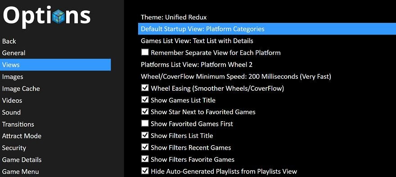Enable Remember Separate View for Each Platform

pos(145,53)
